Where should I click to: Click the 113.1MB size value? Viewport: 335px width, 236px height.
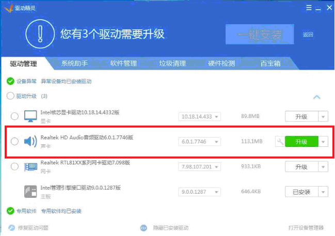(252, 141)
